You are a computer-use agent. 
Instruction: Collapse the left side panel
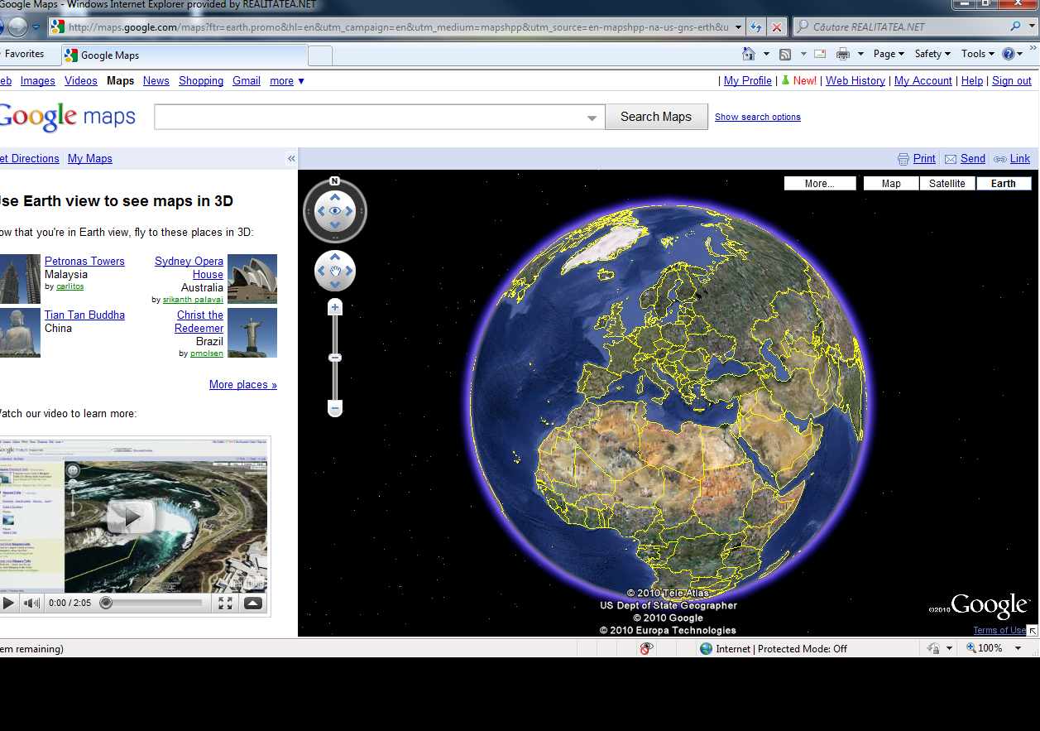(x=291, y=158)
